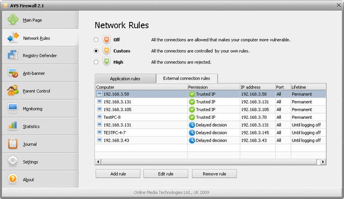Switch to External connection rules tab

click(187, 78)
